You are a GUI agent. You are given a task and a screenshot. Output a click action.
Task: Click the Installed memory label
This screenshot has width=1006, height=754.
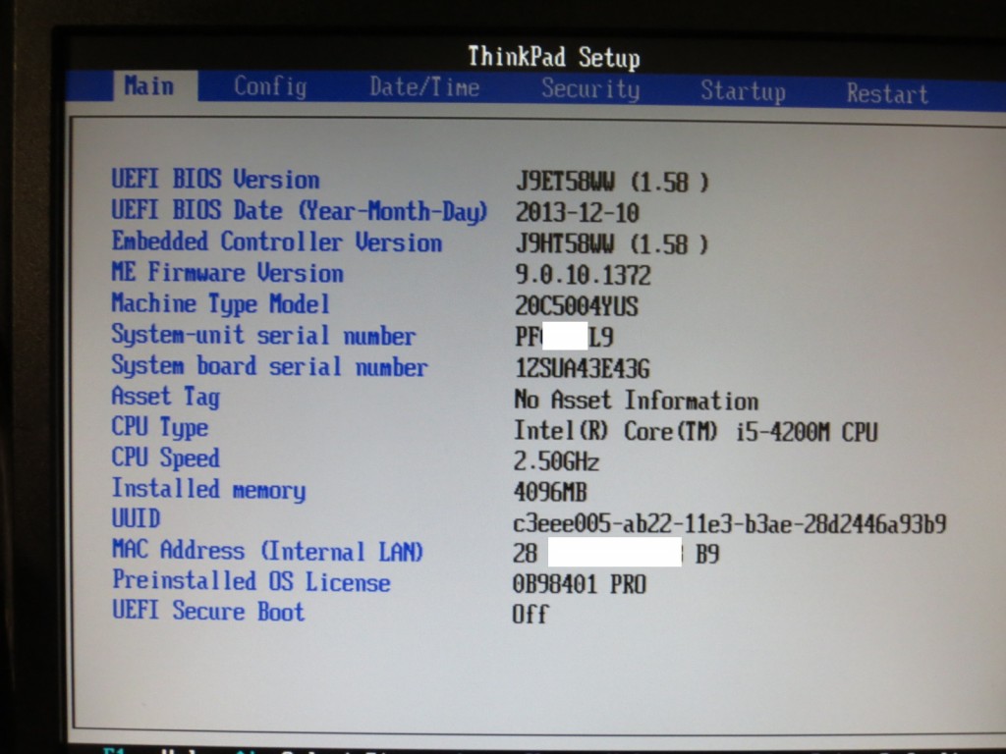point(208,489)
